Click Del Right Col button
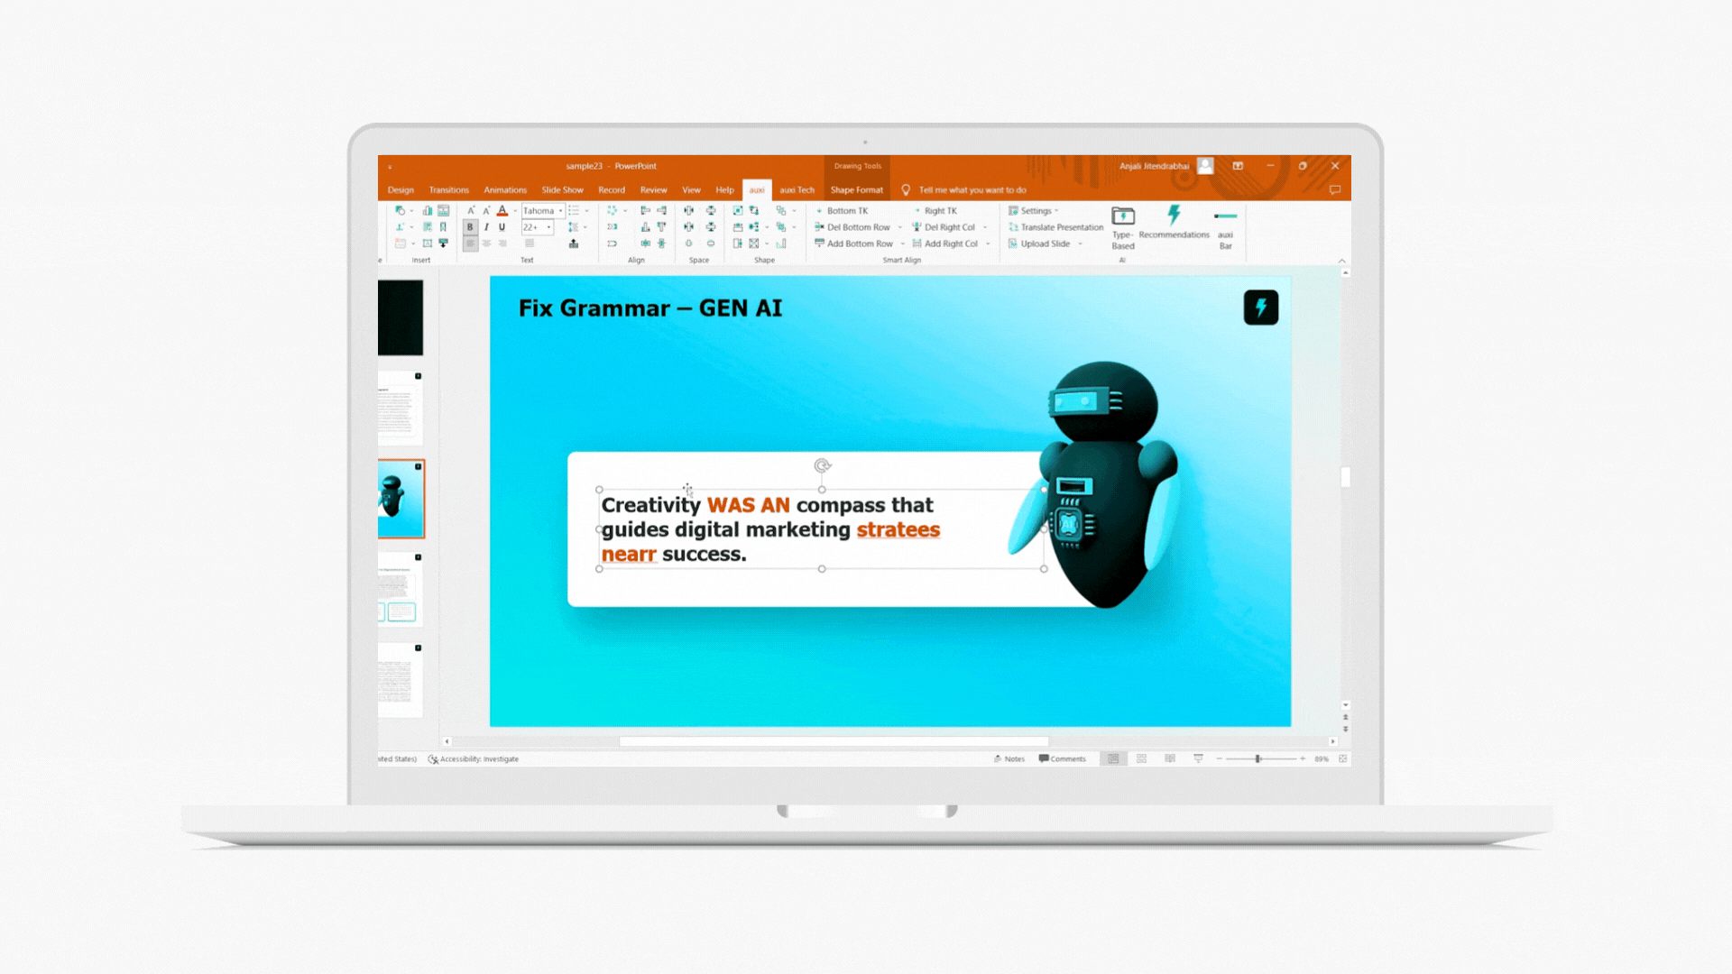1732x974 pixels. pyautogui.click(x=949, y=227)
